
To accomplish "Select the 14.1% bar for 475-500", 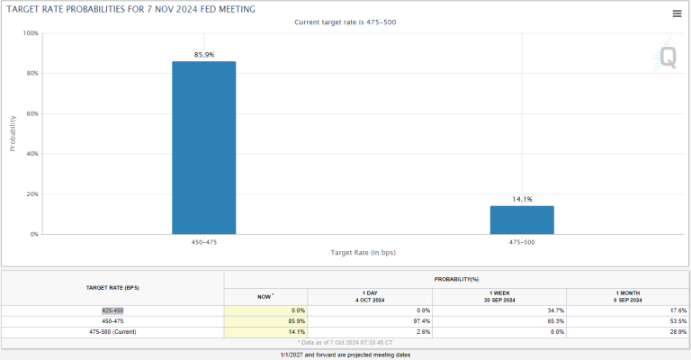I will [522, 220].
